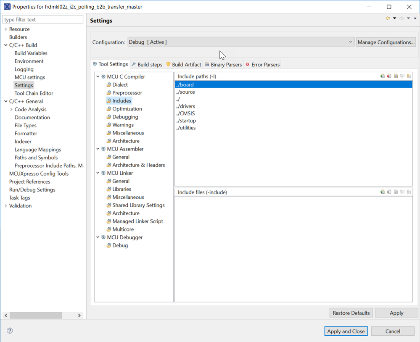Click the greyed forward navigation arrow

[402, 18]
